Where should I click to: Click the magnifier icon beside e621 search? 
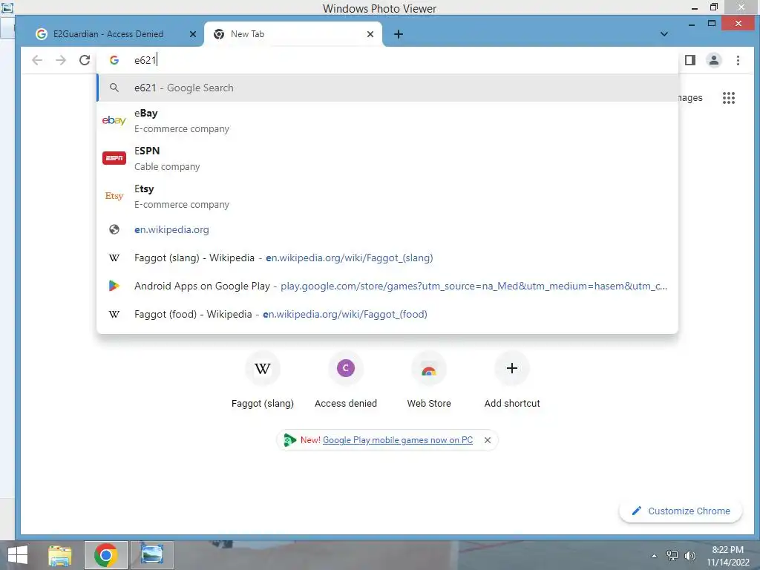tap(114, 88)
